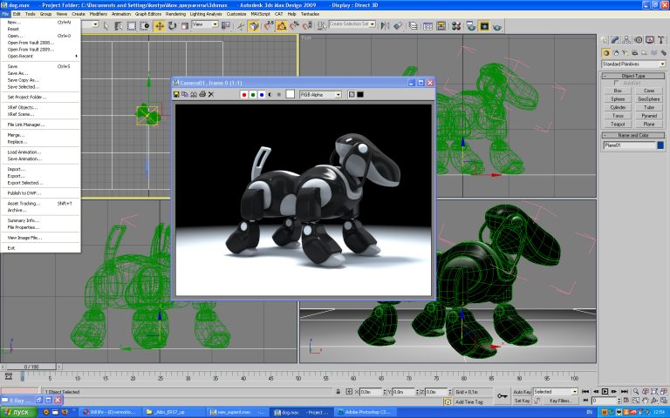The height and width of the screenshot is (418, 670).
Task: Open the Standard Primitives dropdown
Action: (633, 64)
